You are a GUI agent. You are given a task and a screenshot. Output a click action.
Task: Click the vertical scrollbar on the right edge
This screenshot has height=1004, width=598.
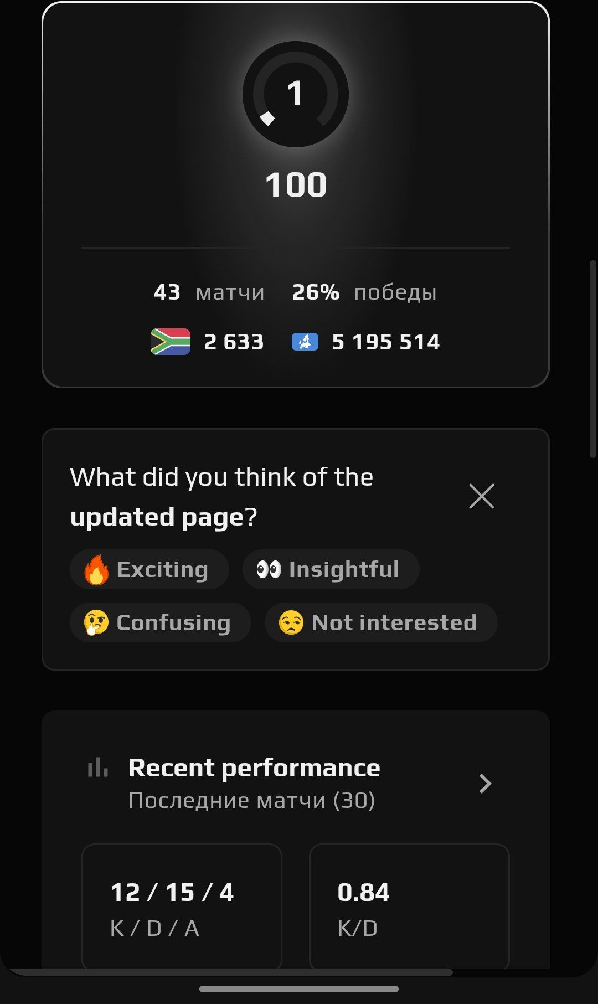pos(592,360)
